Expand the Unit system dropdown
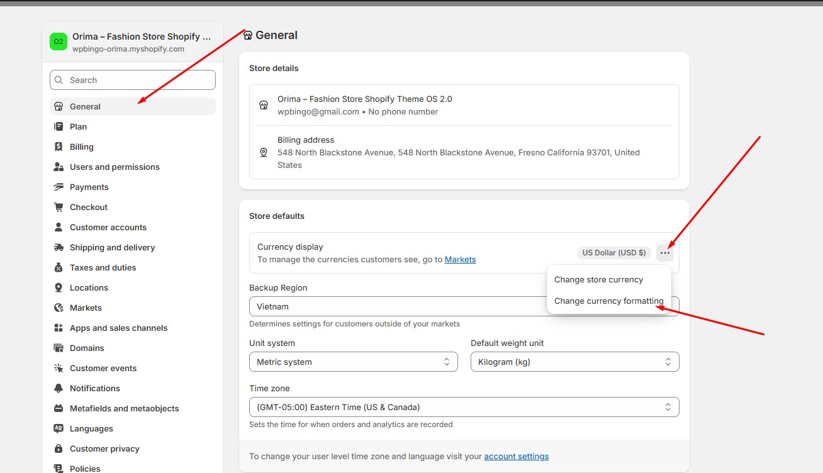 point(353,362)
